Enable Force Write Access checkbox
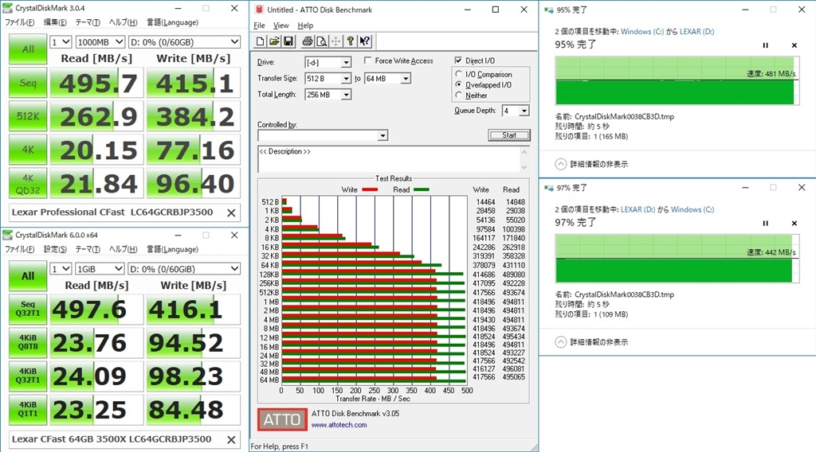816x452 pixels. (368, 60)
